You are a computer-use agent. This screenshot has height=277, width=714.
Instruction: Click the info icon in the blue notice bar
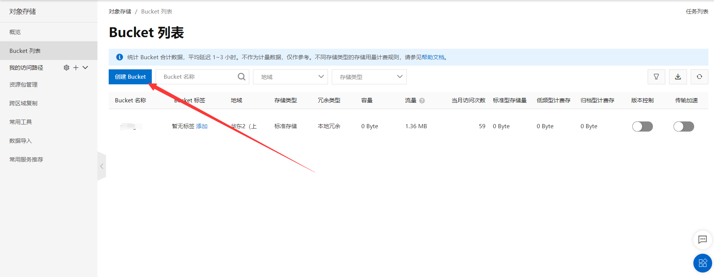tap(120, 57)
